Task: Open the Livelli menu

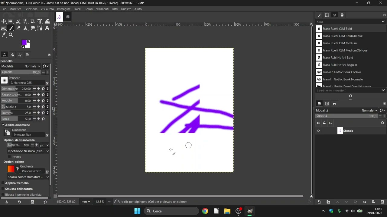Action: coord(77,9)
